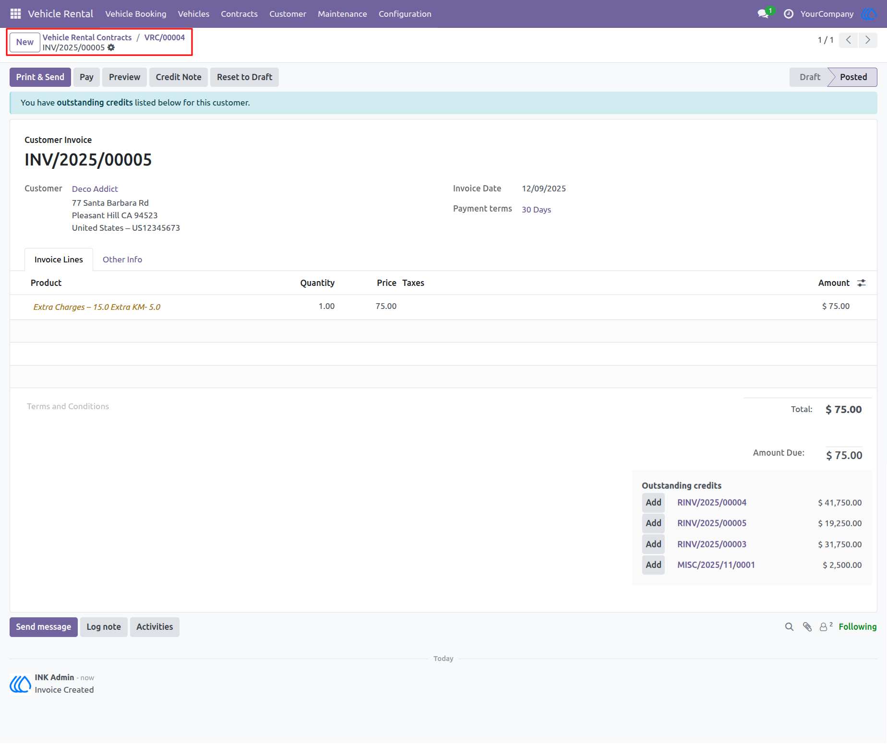Open the Configuration menu
Image resolution: width=887 pixels, height=744 pixels.
coord(405,14)
